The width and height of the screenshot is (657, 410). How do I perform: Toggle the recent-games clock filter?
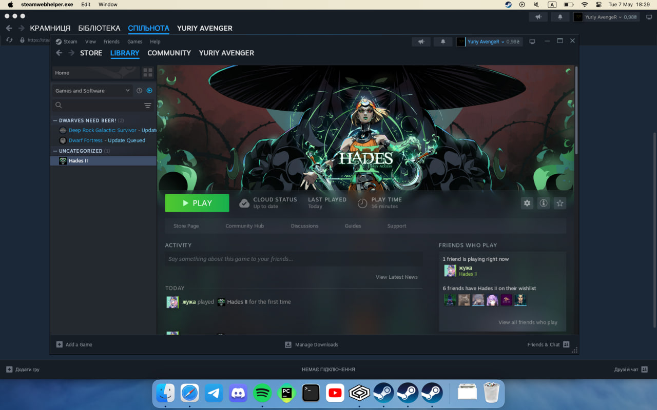pyautogui.click(x=139, y=91)
